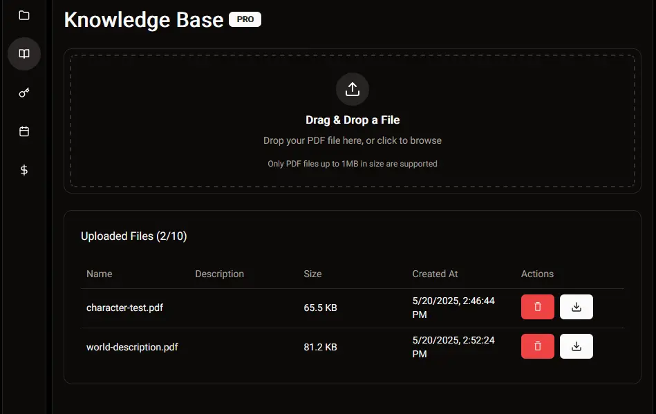Open the API keys section
The height and width of the screenshot is (414, 656).
(24, 92)
